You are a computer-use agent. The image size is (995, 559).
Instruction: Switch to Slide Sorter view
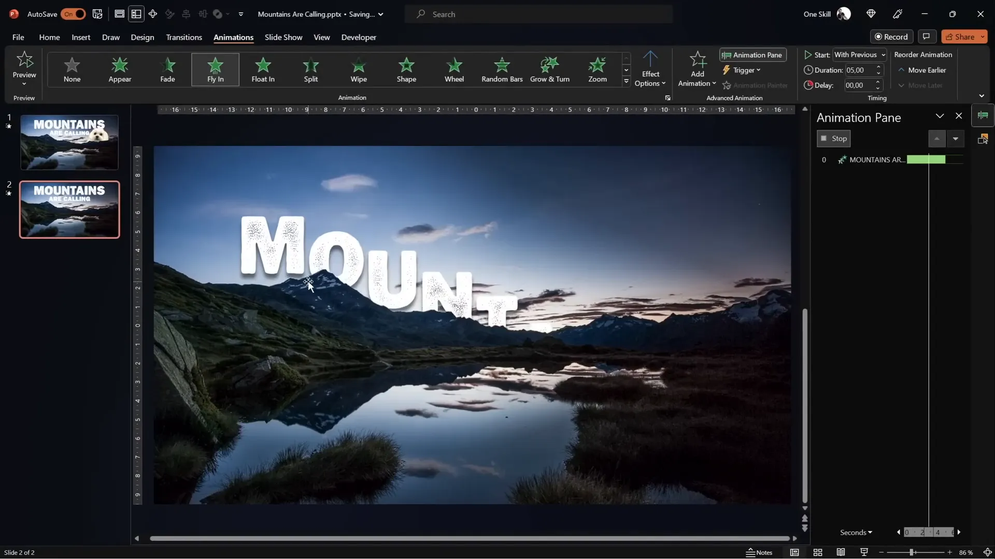[x=818, y=553]
